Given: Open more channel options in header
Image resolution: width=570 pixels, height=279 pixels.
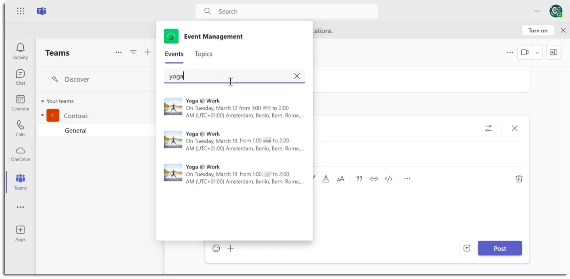Looking at the screenshot, I should point(510,52).
